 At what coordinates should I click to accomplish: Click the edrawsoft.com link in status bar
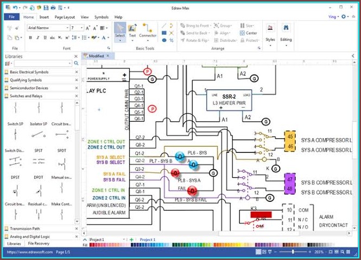click(30, 252)
